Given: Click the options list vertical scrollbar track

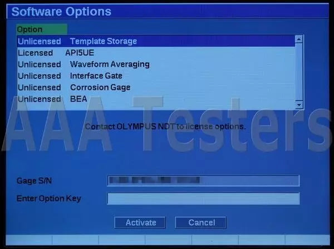Looking at the screenshot, I should 299,72.
